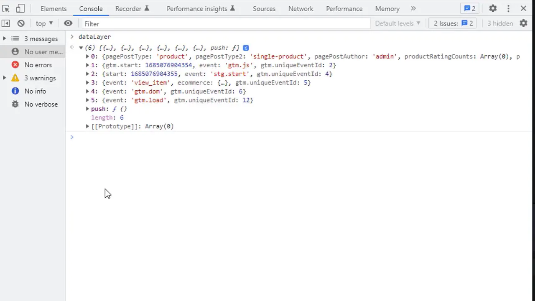This screenshot has height=301, width=535.
Task: Click the console Filter input field
Action: point(226,24)
